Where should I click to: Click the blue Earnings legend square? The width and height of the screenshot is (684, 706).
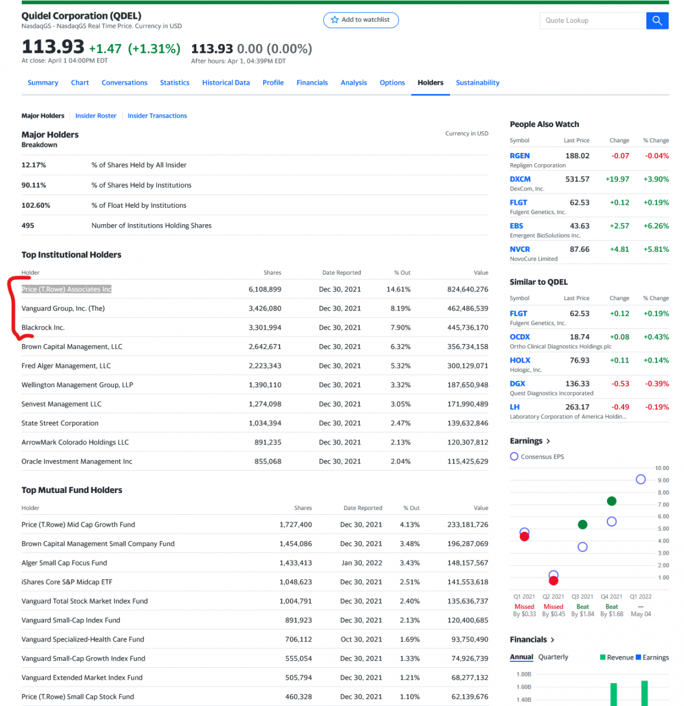point(638,657)
